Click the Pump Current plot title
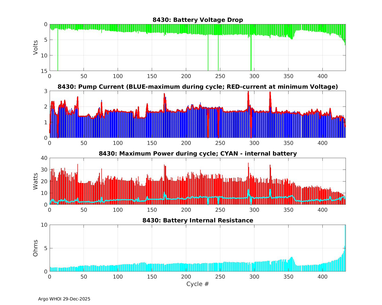 tap(198, 87)
